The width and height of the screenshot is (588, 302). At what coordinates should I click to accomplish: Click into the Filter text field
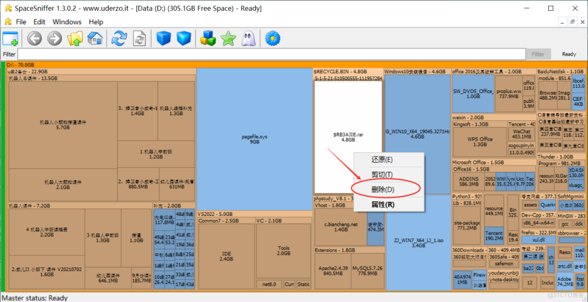tap(272, 54)
